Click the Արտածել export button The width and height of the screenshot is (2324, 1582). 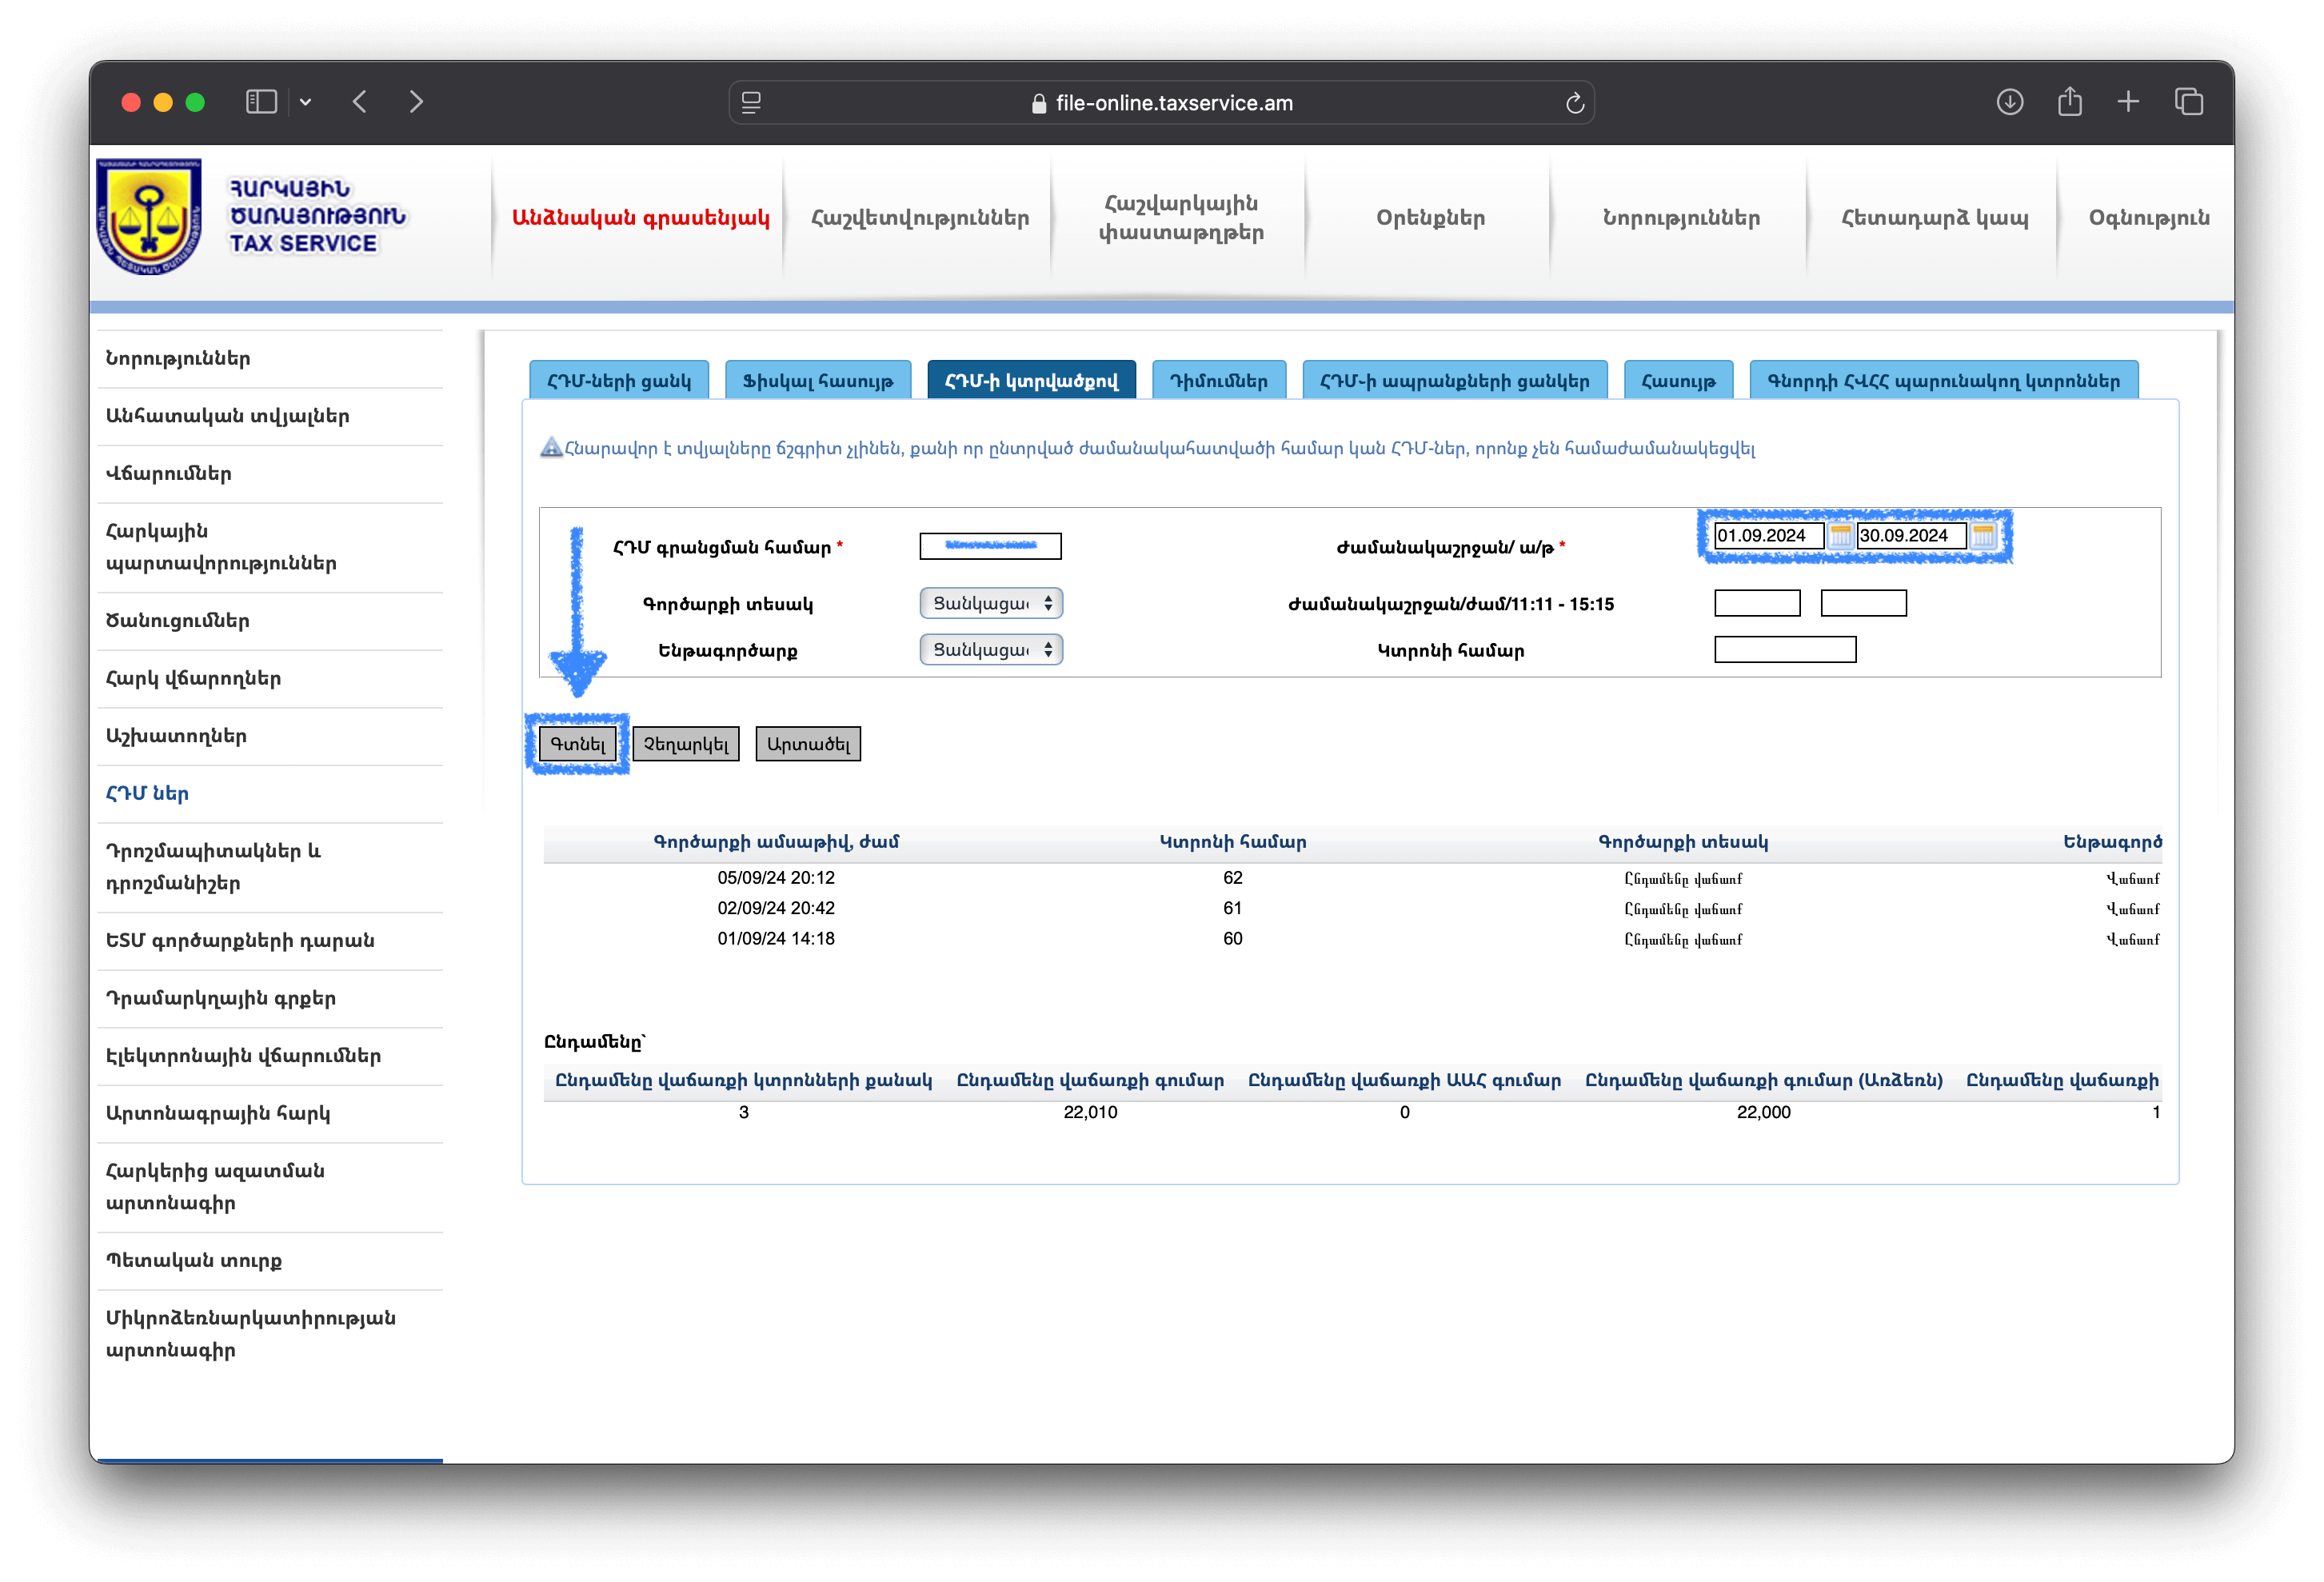tap(808, 744)
